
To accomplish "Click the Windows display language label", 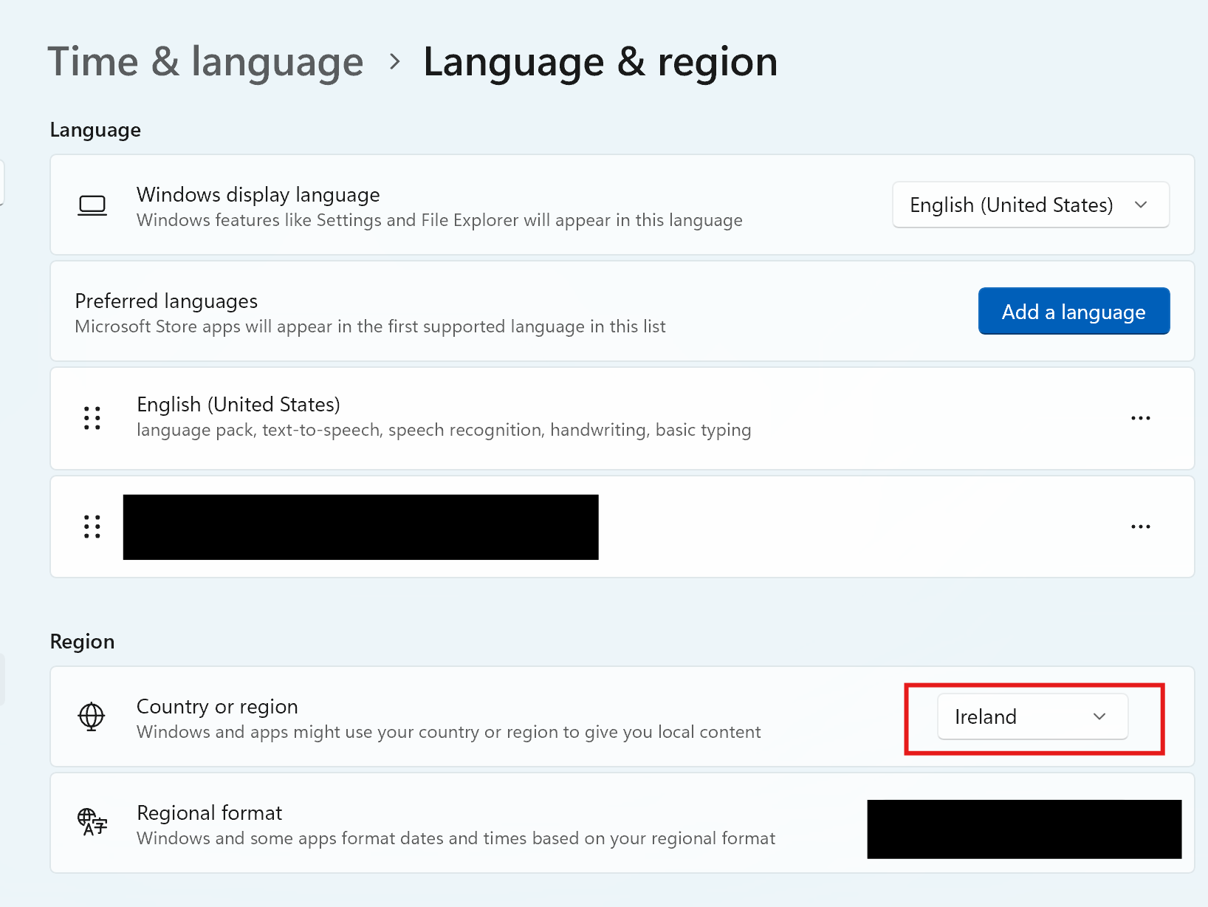I will tap(258, 195).
